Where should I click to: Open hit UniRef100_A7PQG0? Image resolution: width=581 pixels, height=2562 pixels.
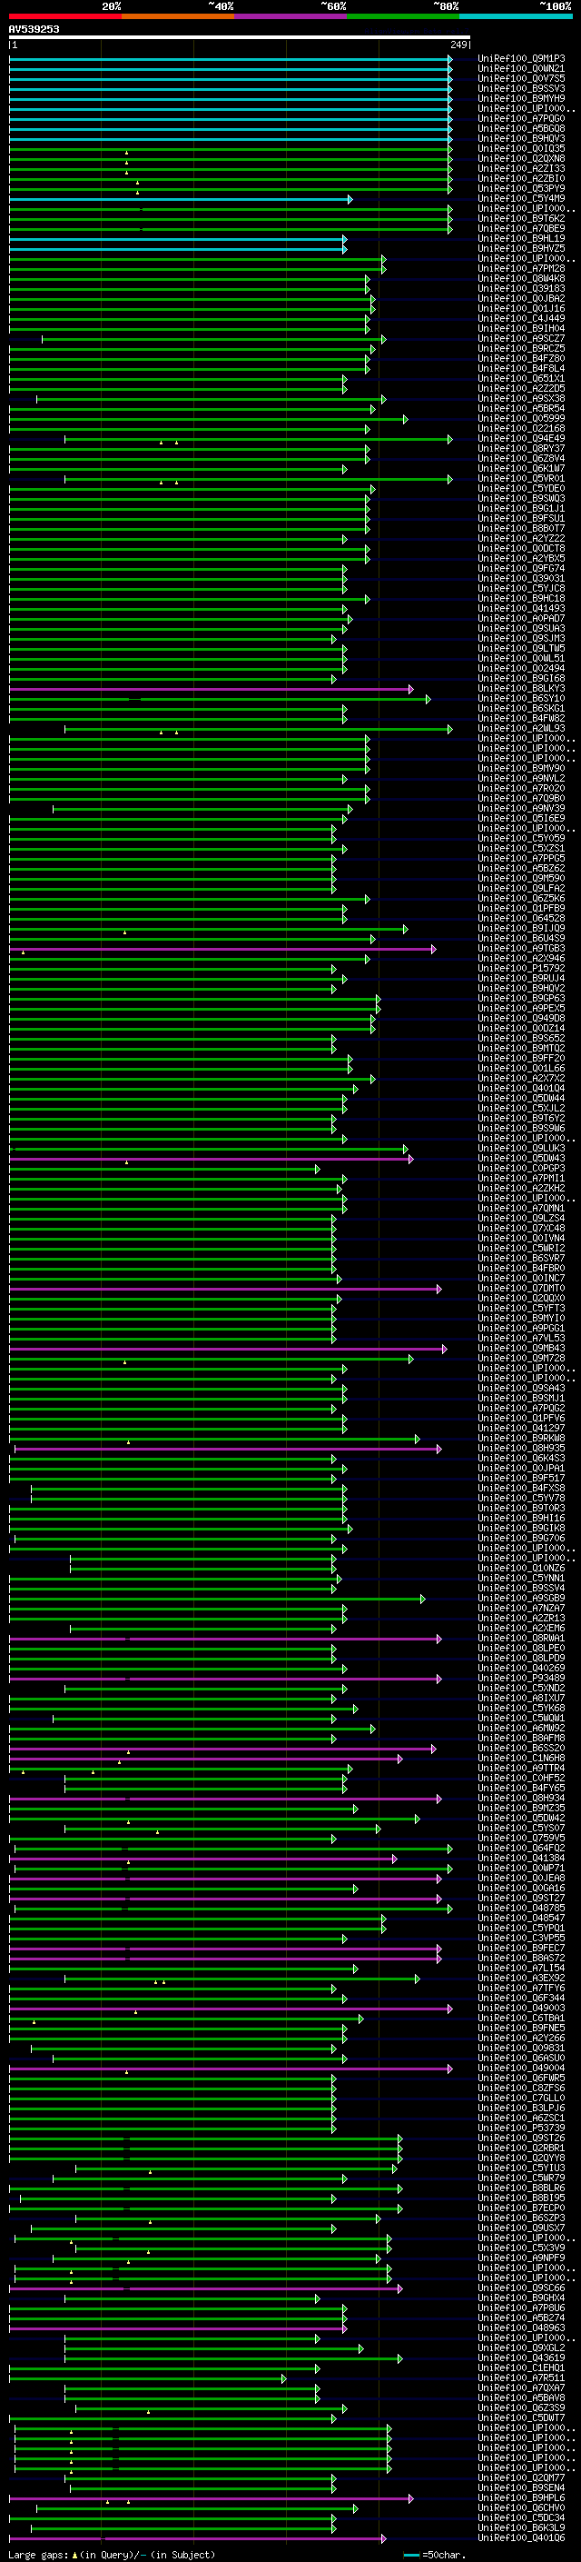(x=521, y=118)
